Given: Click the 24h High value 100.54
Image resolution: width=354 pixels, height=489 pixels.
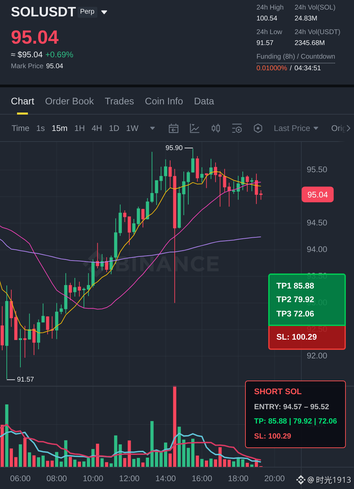Looking at the screenshot, I should point(267,18).
